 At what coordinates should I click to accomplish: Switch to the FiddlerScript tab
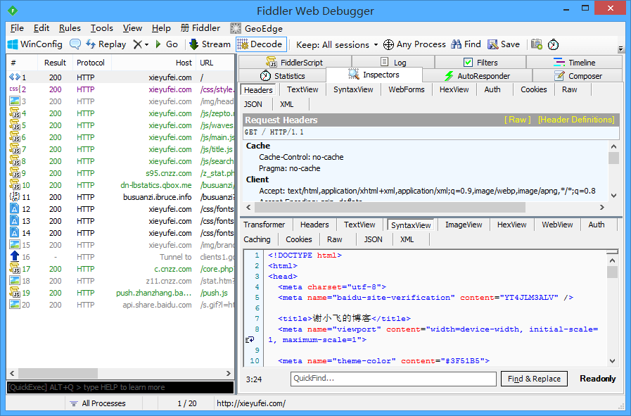(x=295, y=63)
